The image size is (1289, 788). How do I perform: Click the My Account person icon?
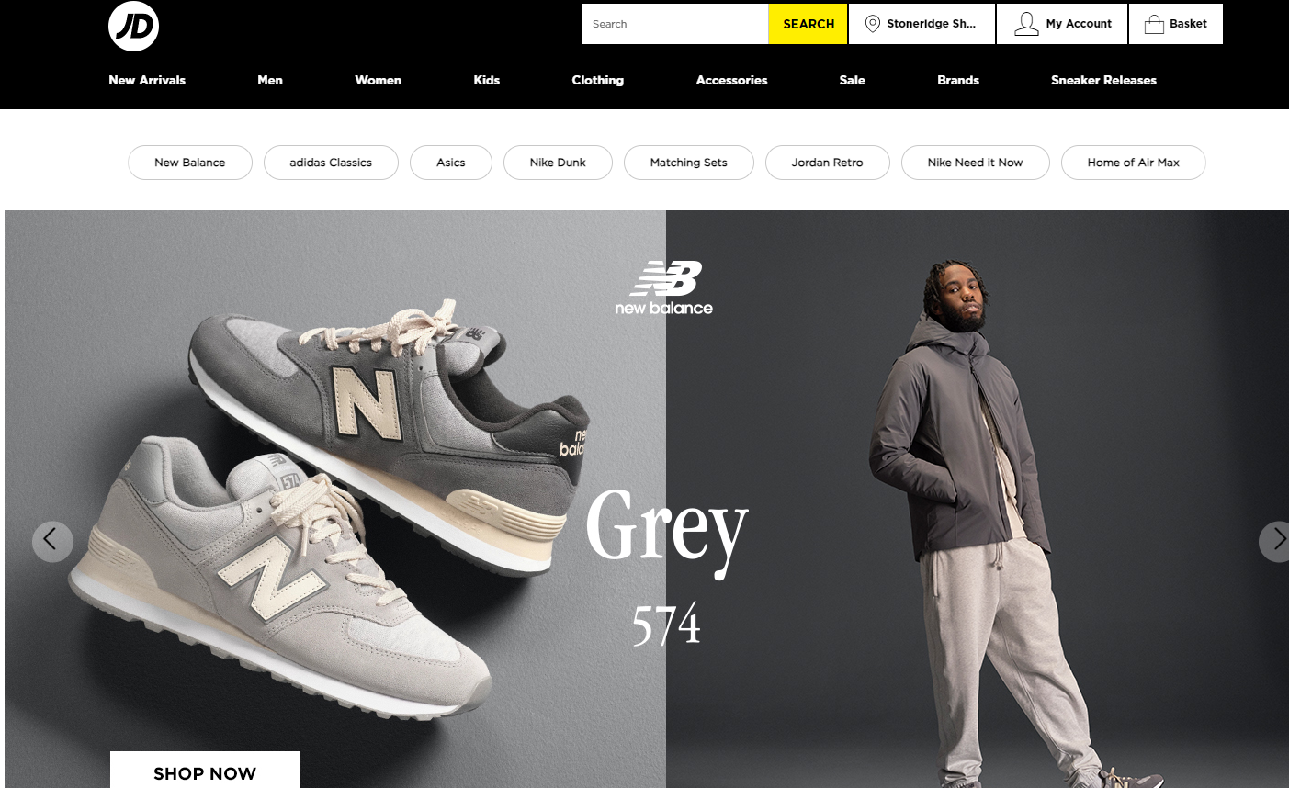coord(1026,24)
